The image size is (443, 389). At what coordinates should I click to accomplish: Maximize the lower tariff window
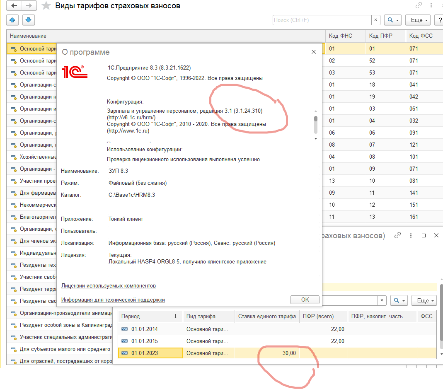tap(424, 235)
